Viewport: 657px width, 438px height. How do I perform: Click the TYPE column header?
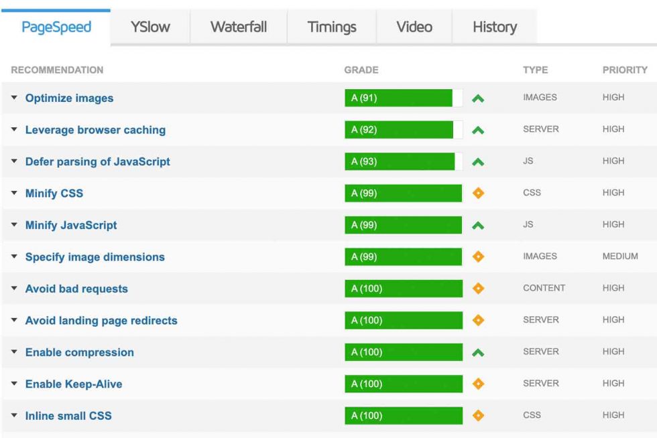coord(535,70)
